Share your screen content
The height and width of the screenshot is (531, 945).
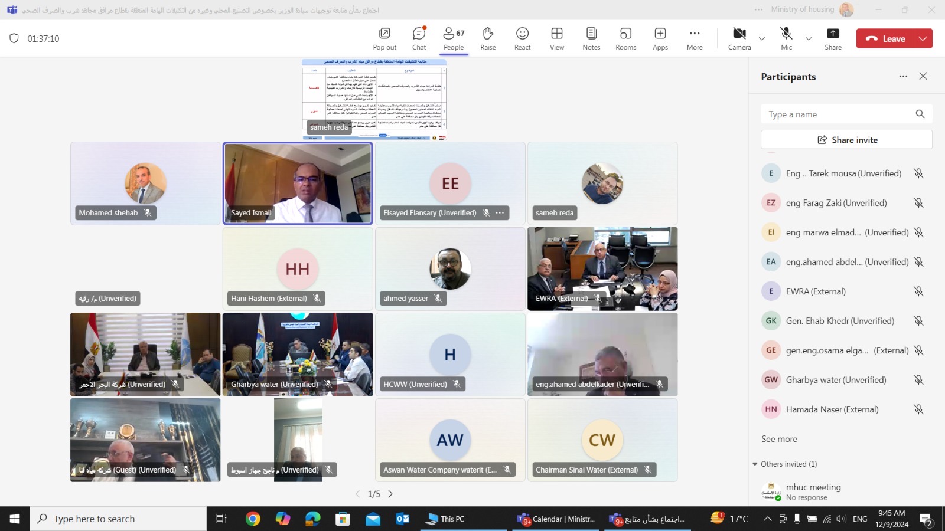coord(833,39)
